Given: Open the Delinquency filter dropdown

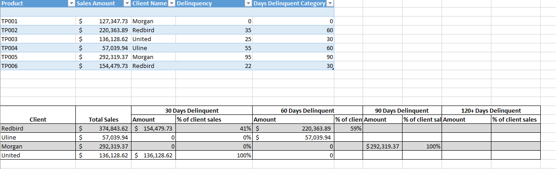Looking at the screenshot, I should point(248,4).
